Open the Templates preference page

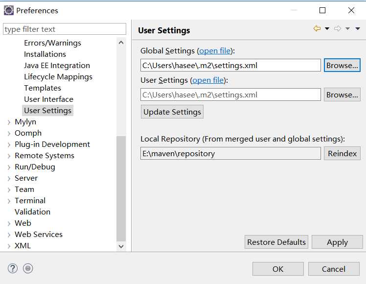(x=43, y=88)
